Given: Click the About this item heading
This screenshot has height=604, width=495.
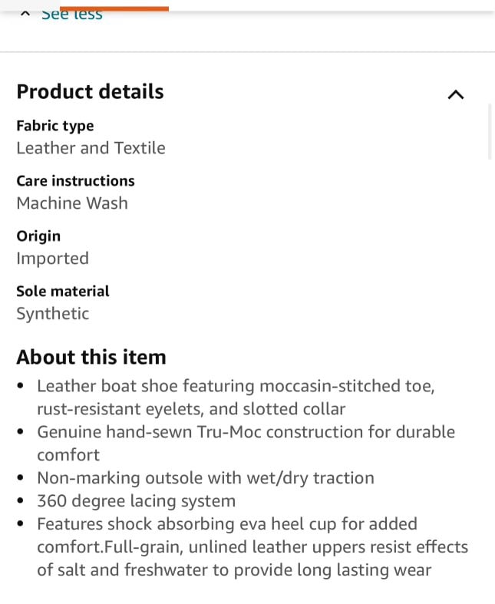Looking at the screenshot, I should pyautogui.click(x=91, y=357).
